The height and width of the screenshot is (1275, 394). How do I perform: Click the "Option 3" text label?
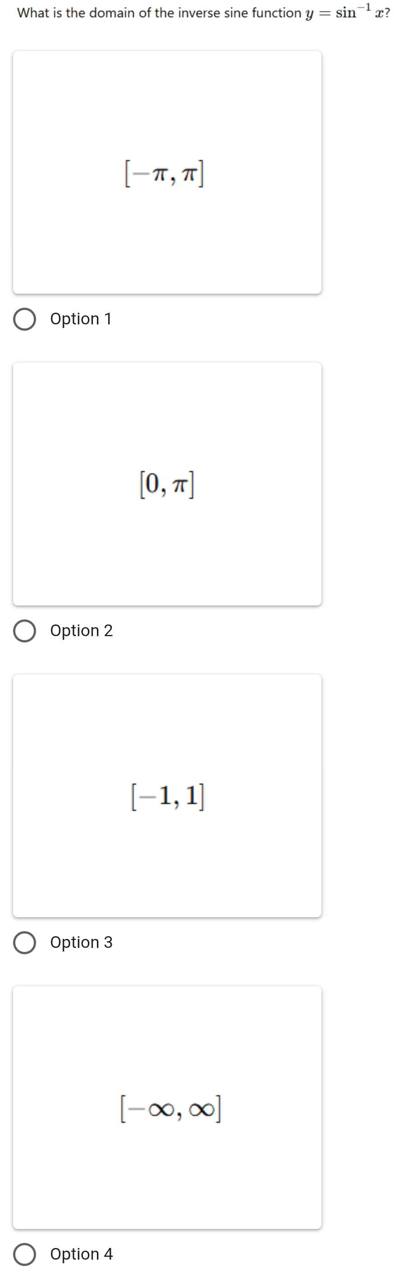coord(82,942)
